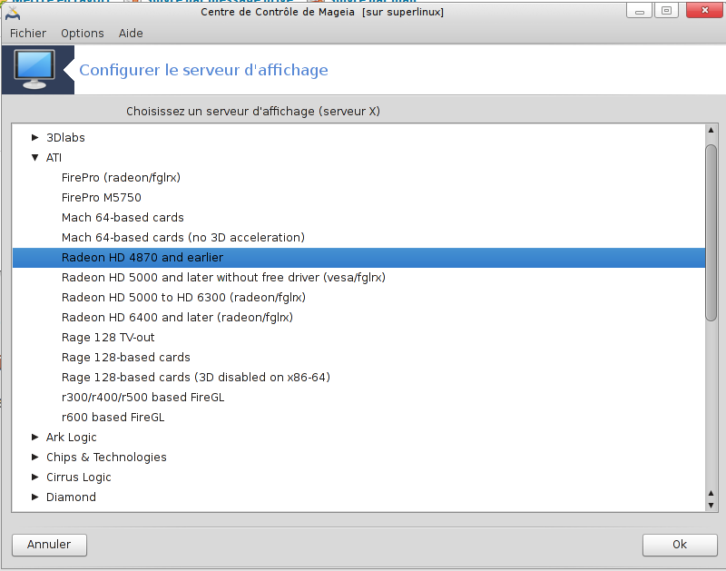Click the Mageia app icon in title bar

click(x=13, y=13)
